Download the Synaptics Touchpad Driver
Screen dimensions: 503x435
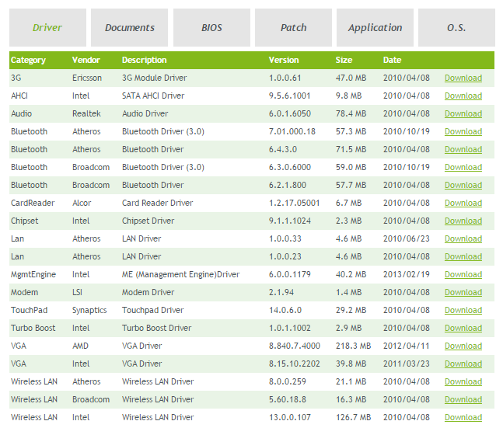coord(463,310)
